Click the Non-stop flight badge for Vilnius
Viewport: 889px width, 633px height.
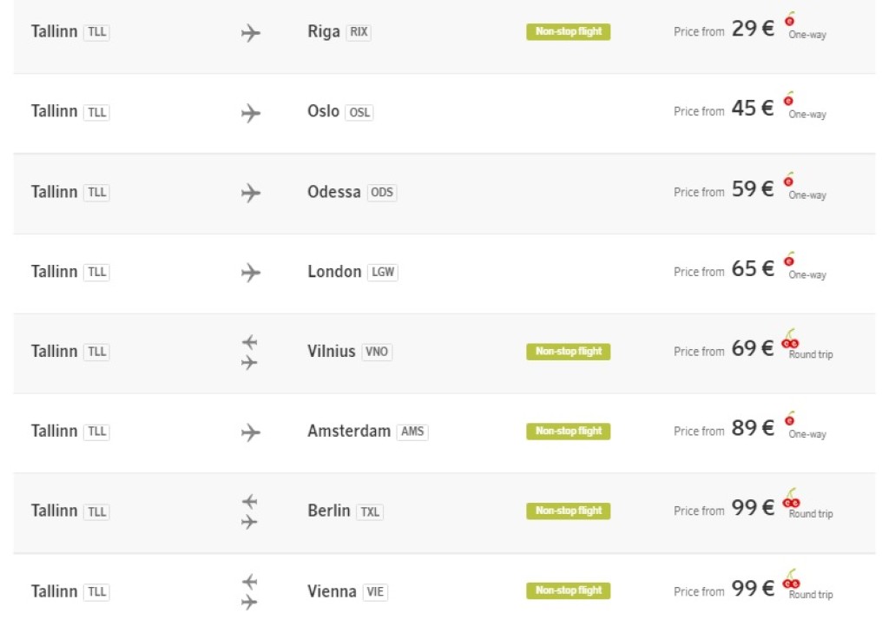pos(568,352)
